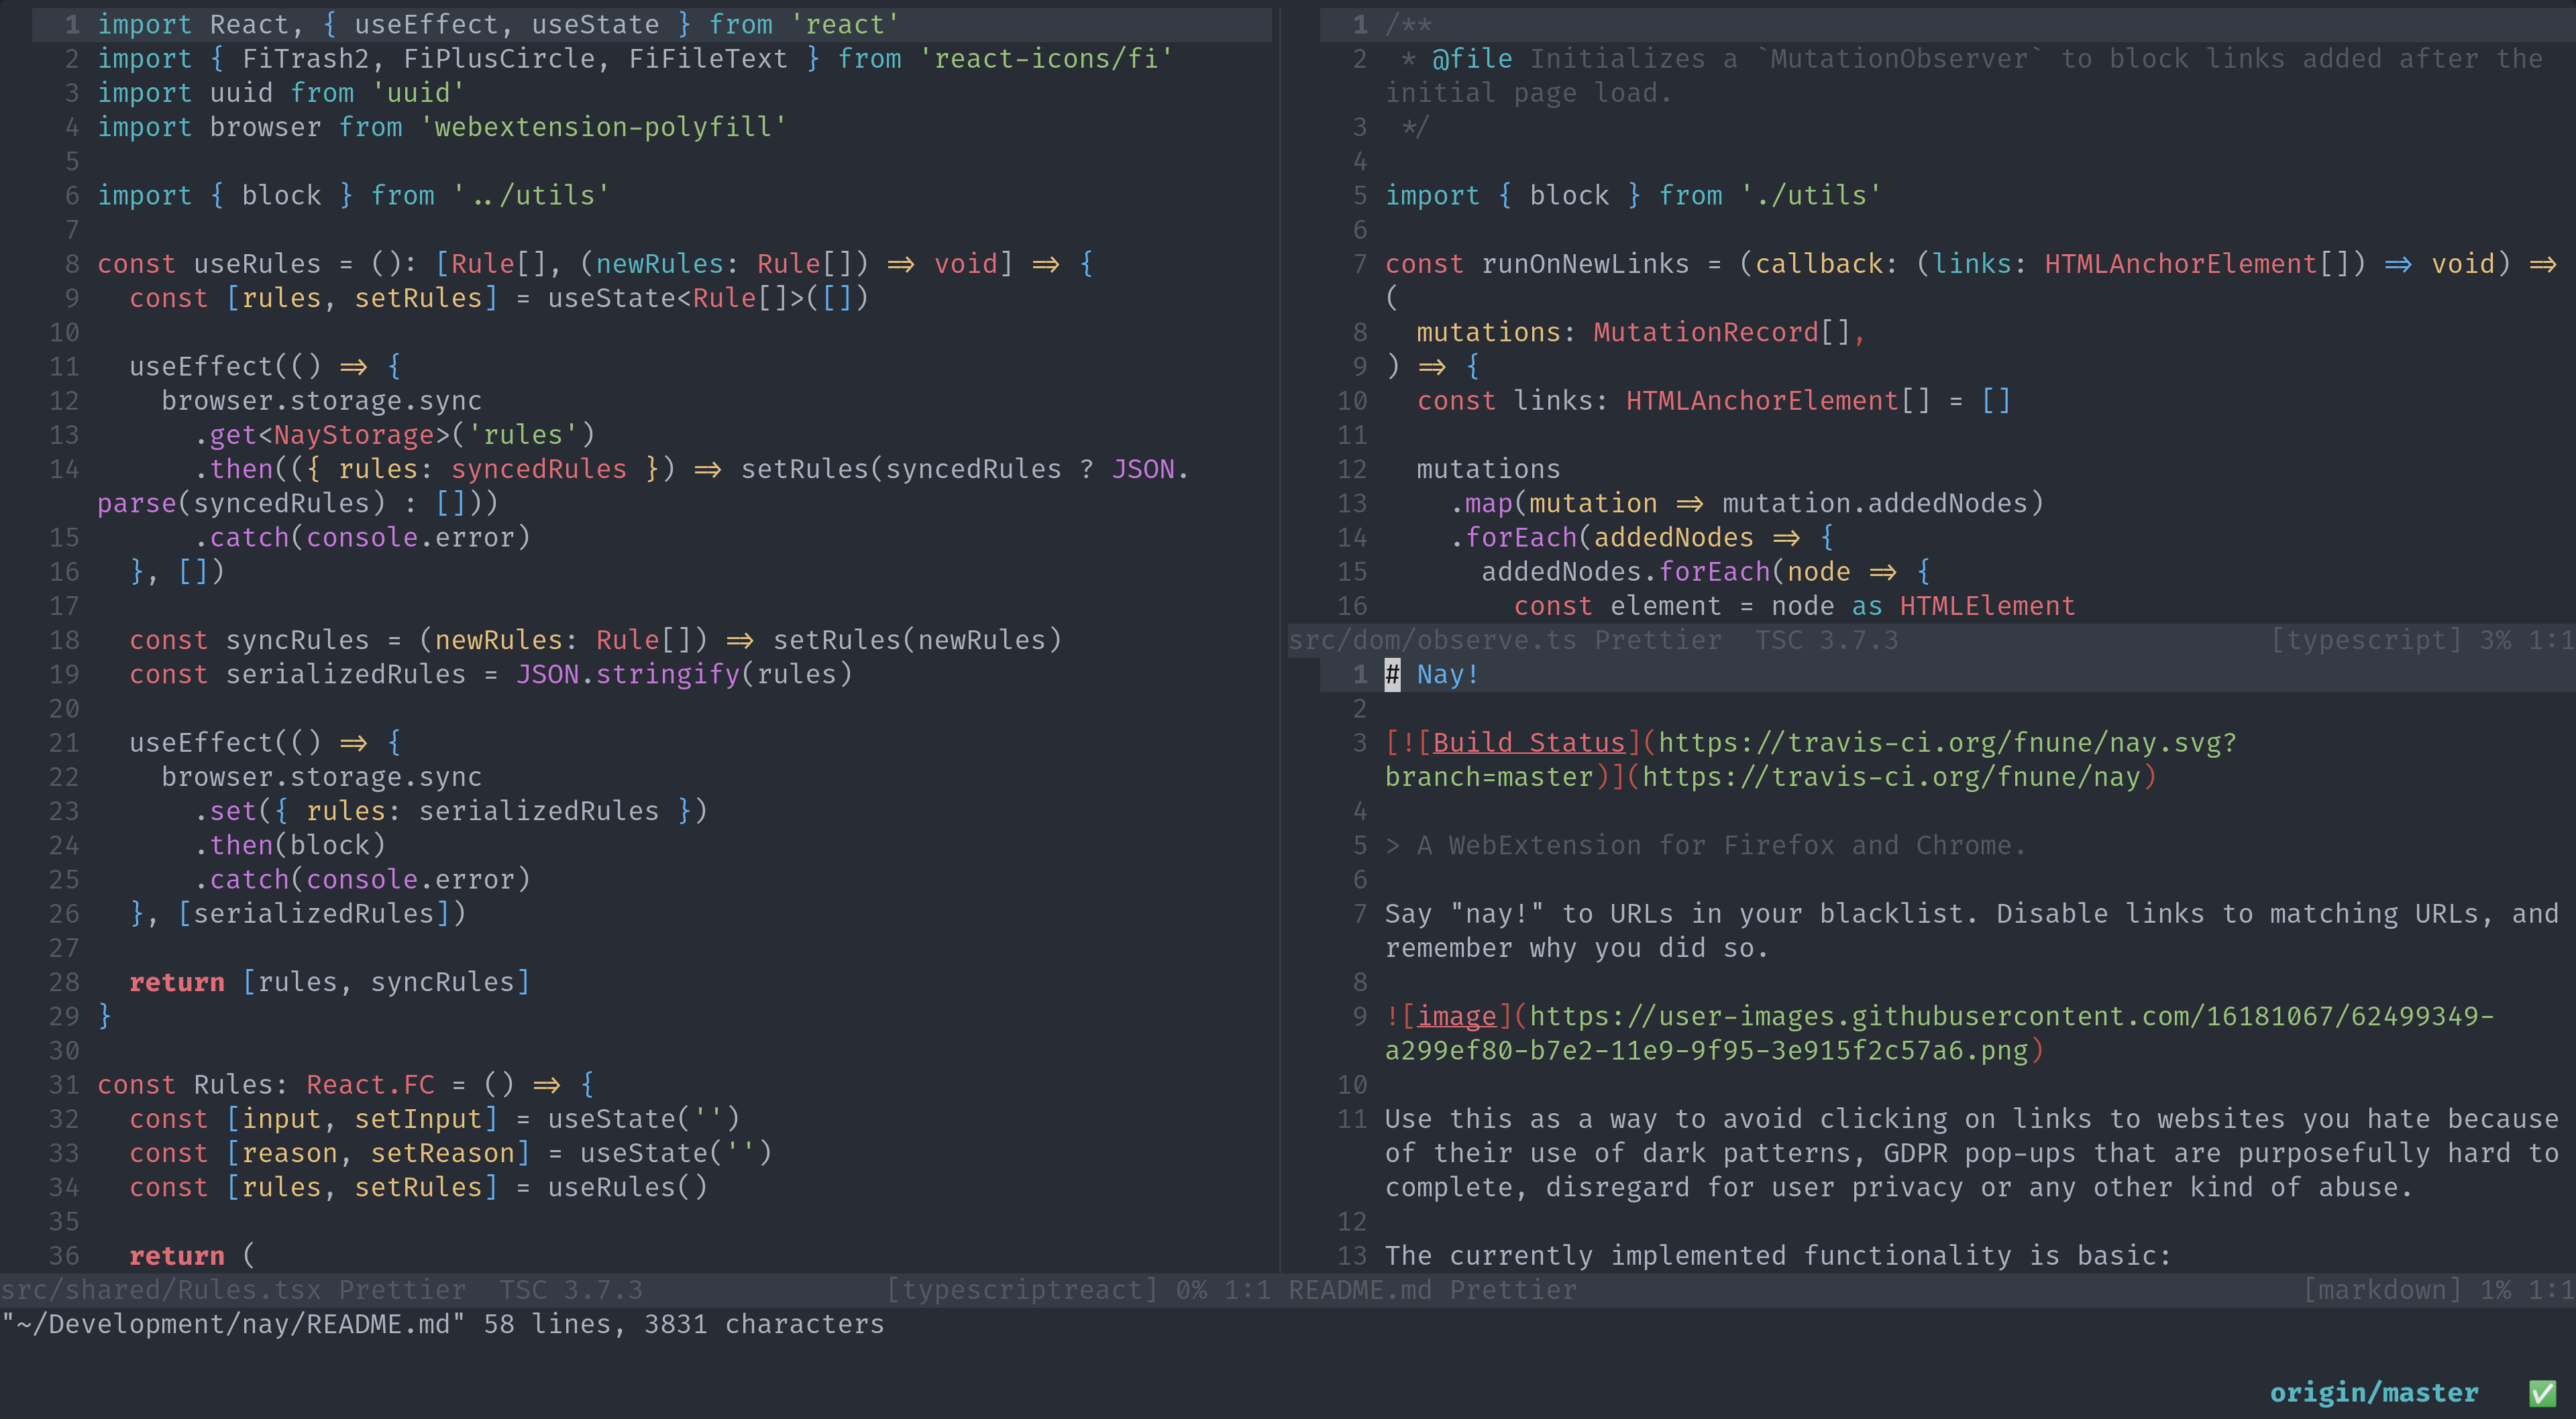The image size is (2576, 1419).
Task: Click the [typescript] filetype indicator
Action: (x=2365, y=640)
